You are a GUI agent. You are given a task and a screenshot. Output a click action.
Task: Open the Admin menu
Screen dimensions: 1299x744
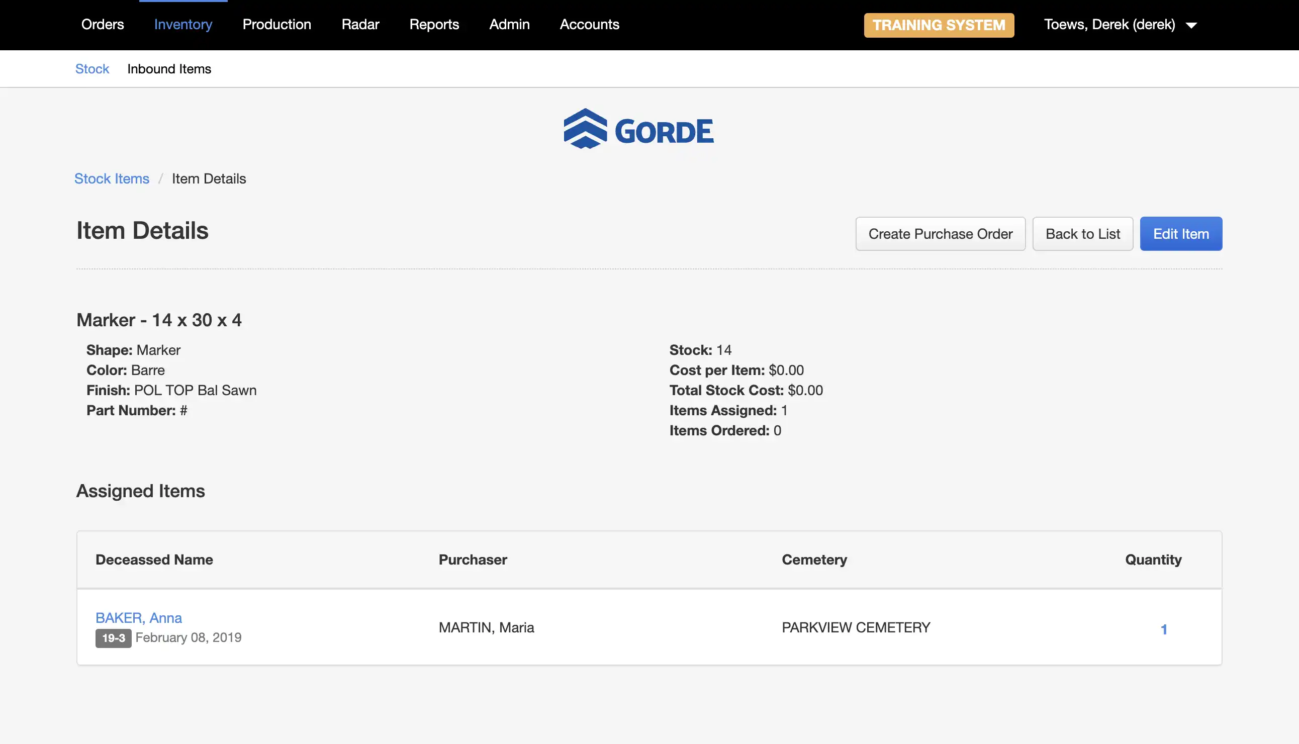509,25
